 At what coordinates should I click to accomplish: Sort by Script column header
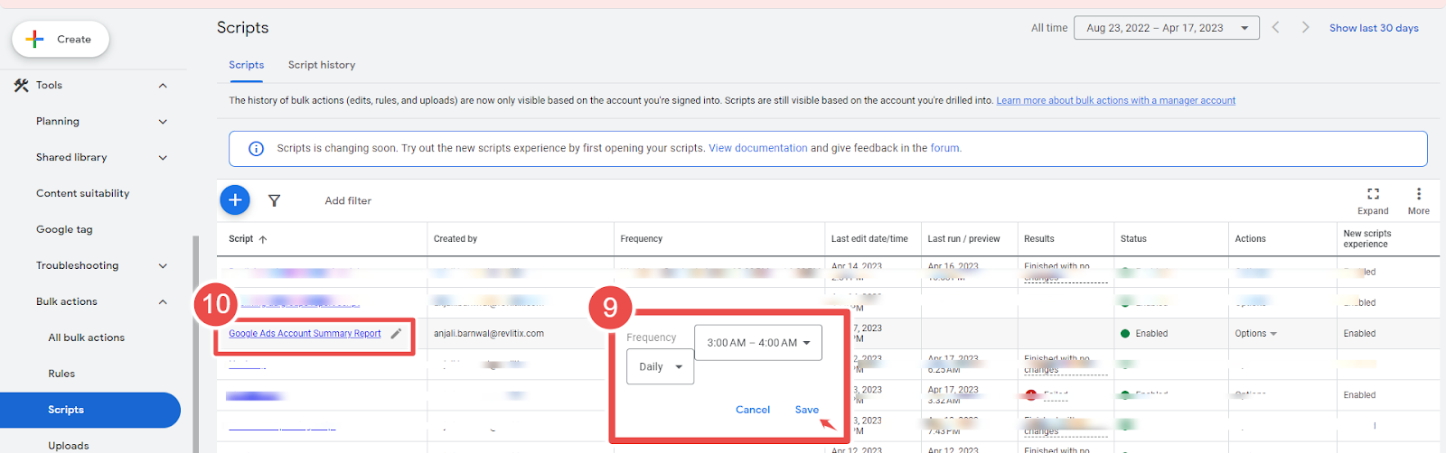pos(248,239)
